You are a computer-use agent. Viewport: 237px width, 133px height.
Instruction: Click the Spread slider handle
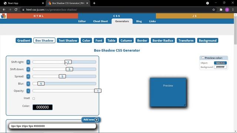(62, 76)
